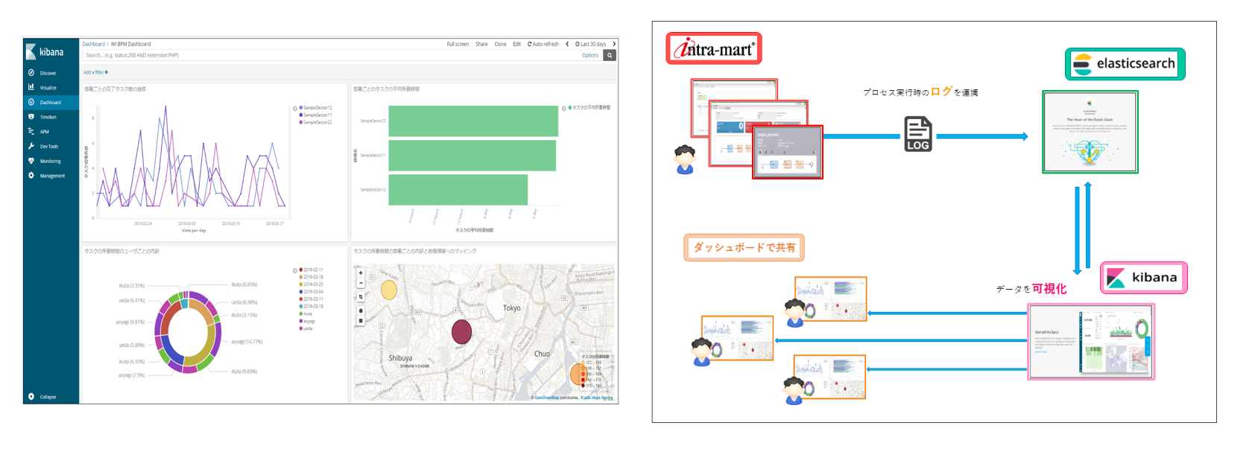The width and height of the screenshot is (1255, 449).
Task: Click 2019-03-18 donut legend entry
Action: pos(311,306)
